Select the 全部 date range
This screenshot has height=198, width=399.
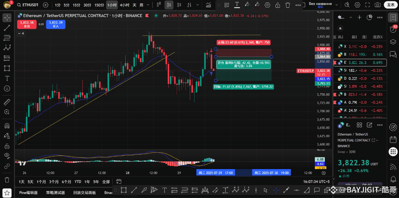(x=106, y=182)
